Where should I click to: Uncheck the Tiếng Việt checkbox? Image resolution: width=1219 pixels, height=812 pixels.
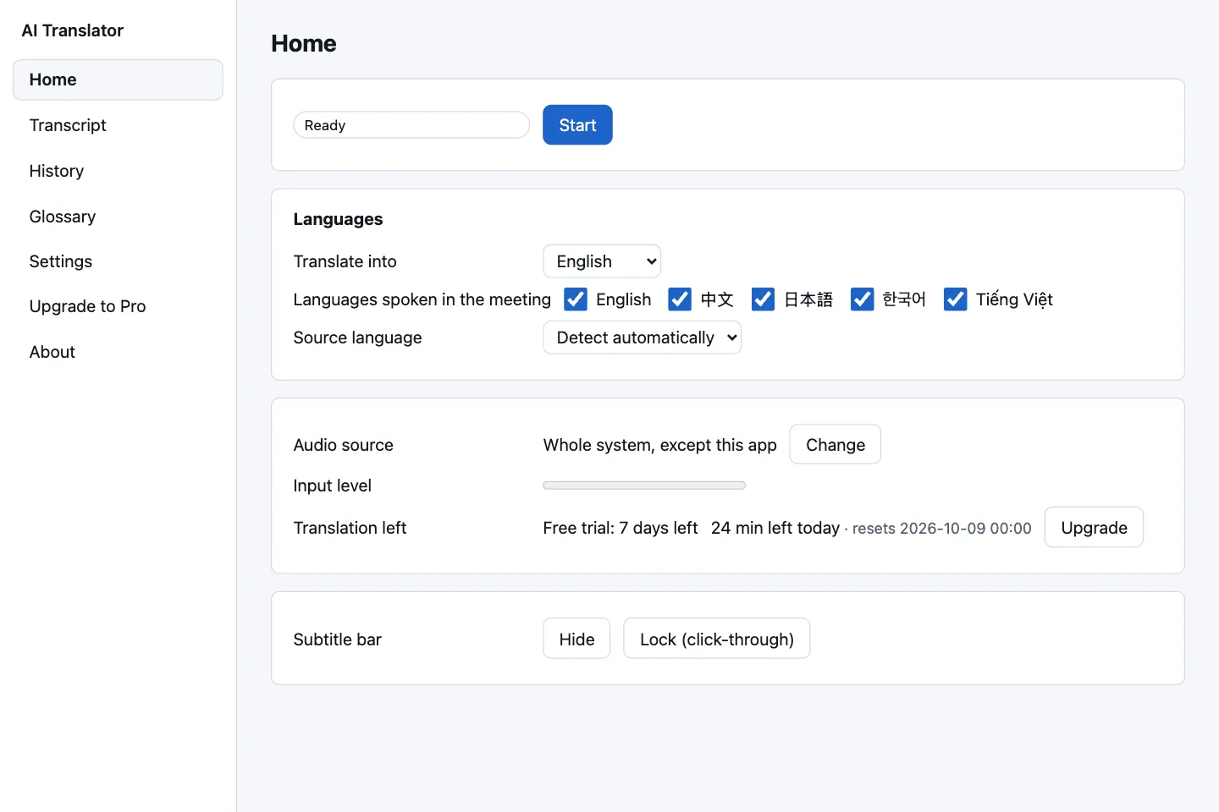pyautogui.click(x=955, y=299)
